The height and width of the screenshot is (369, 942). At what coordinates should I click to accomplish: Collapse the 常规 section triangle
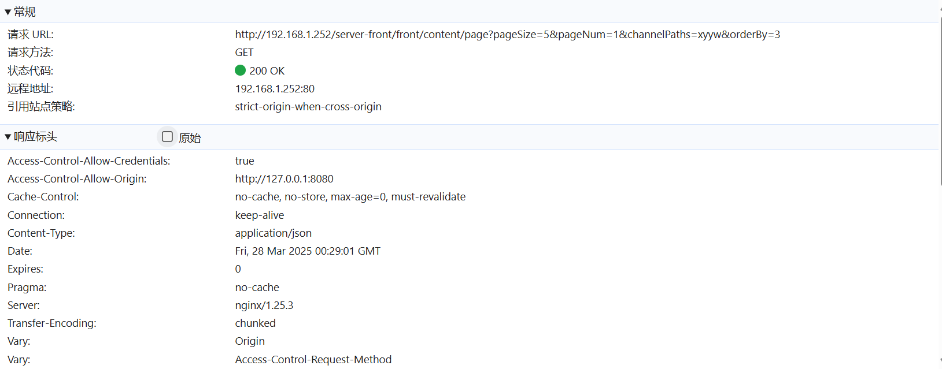tap(8, 12)
